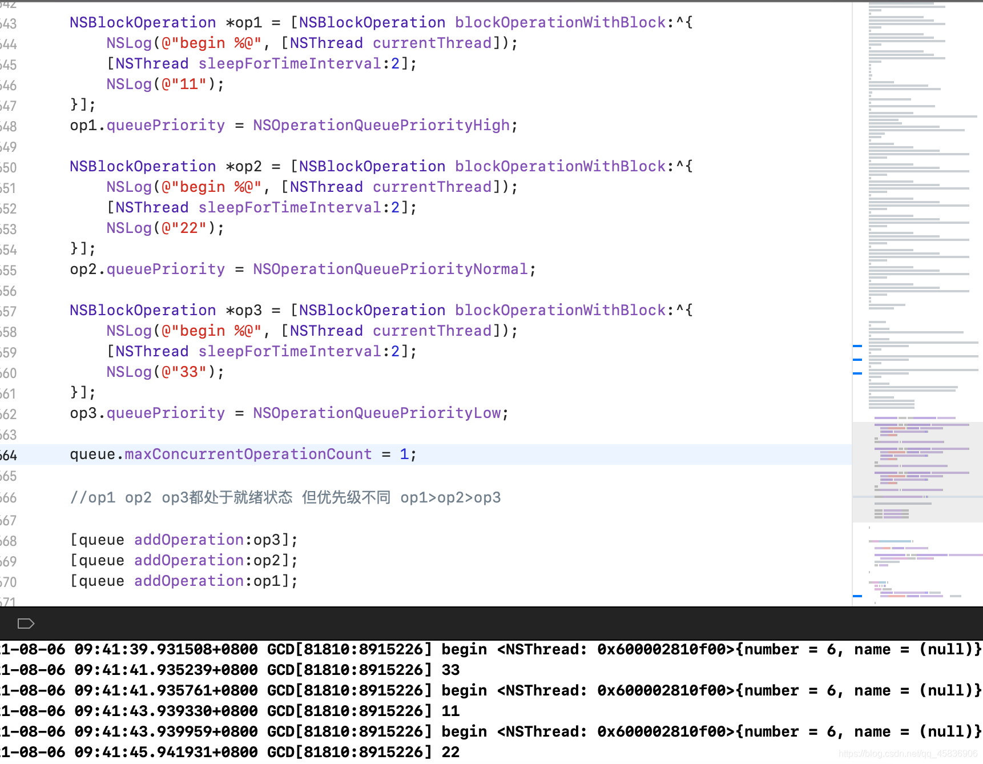The image size is (983, 764).
Task: Click op3.queuePriority property text
Action: (x=147, y=413)
